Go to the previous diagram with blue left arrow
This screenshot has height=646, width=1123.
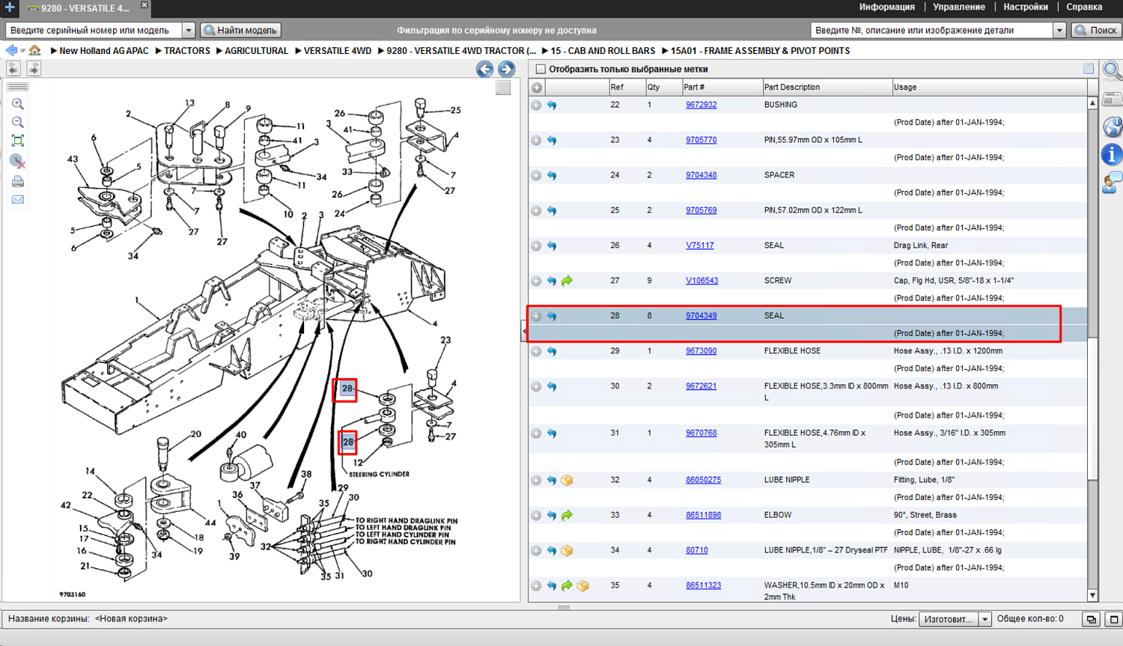tap(484, 70)
